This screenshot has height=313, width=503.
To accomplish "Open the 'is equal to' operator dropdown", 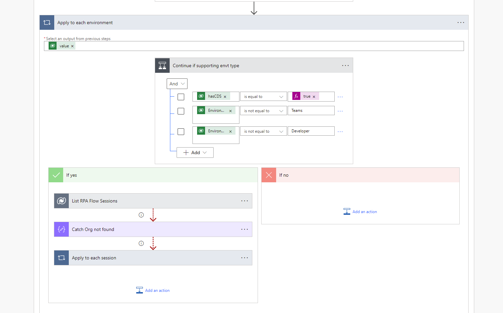I will [x=263, y=97].
